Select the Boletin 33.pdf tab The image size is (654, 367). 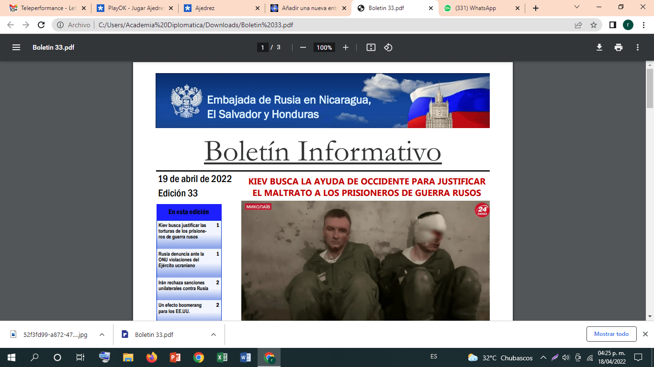(396, 8)
